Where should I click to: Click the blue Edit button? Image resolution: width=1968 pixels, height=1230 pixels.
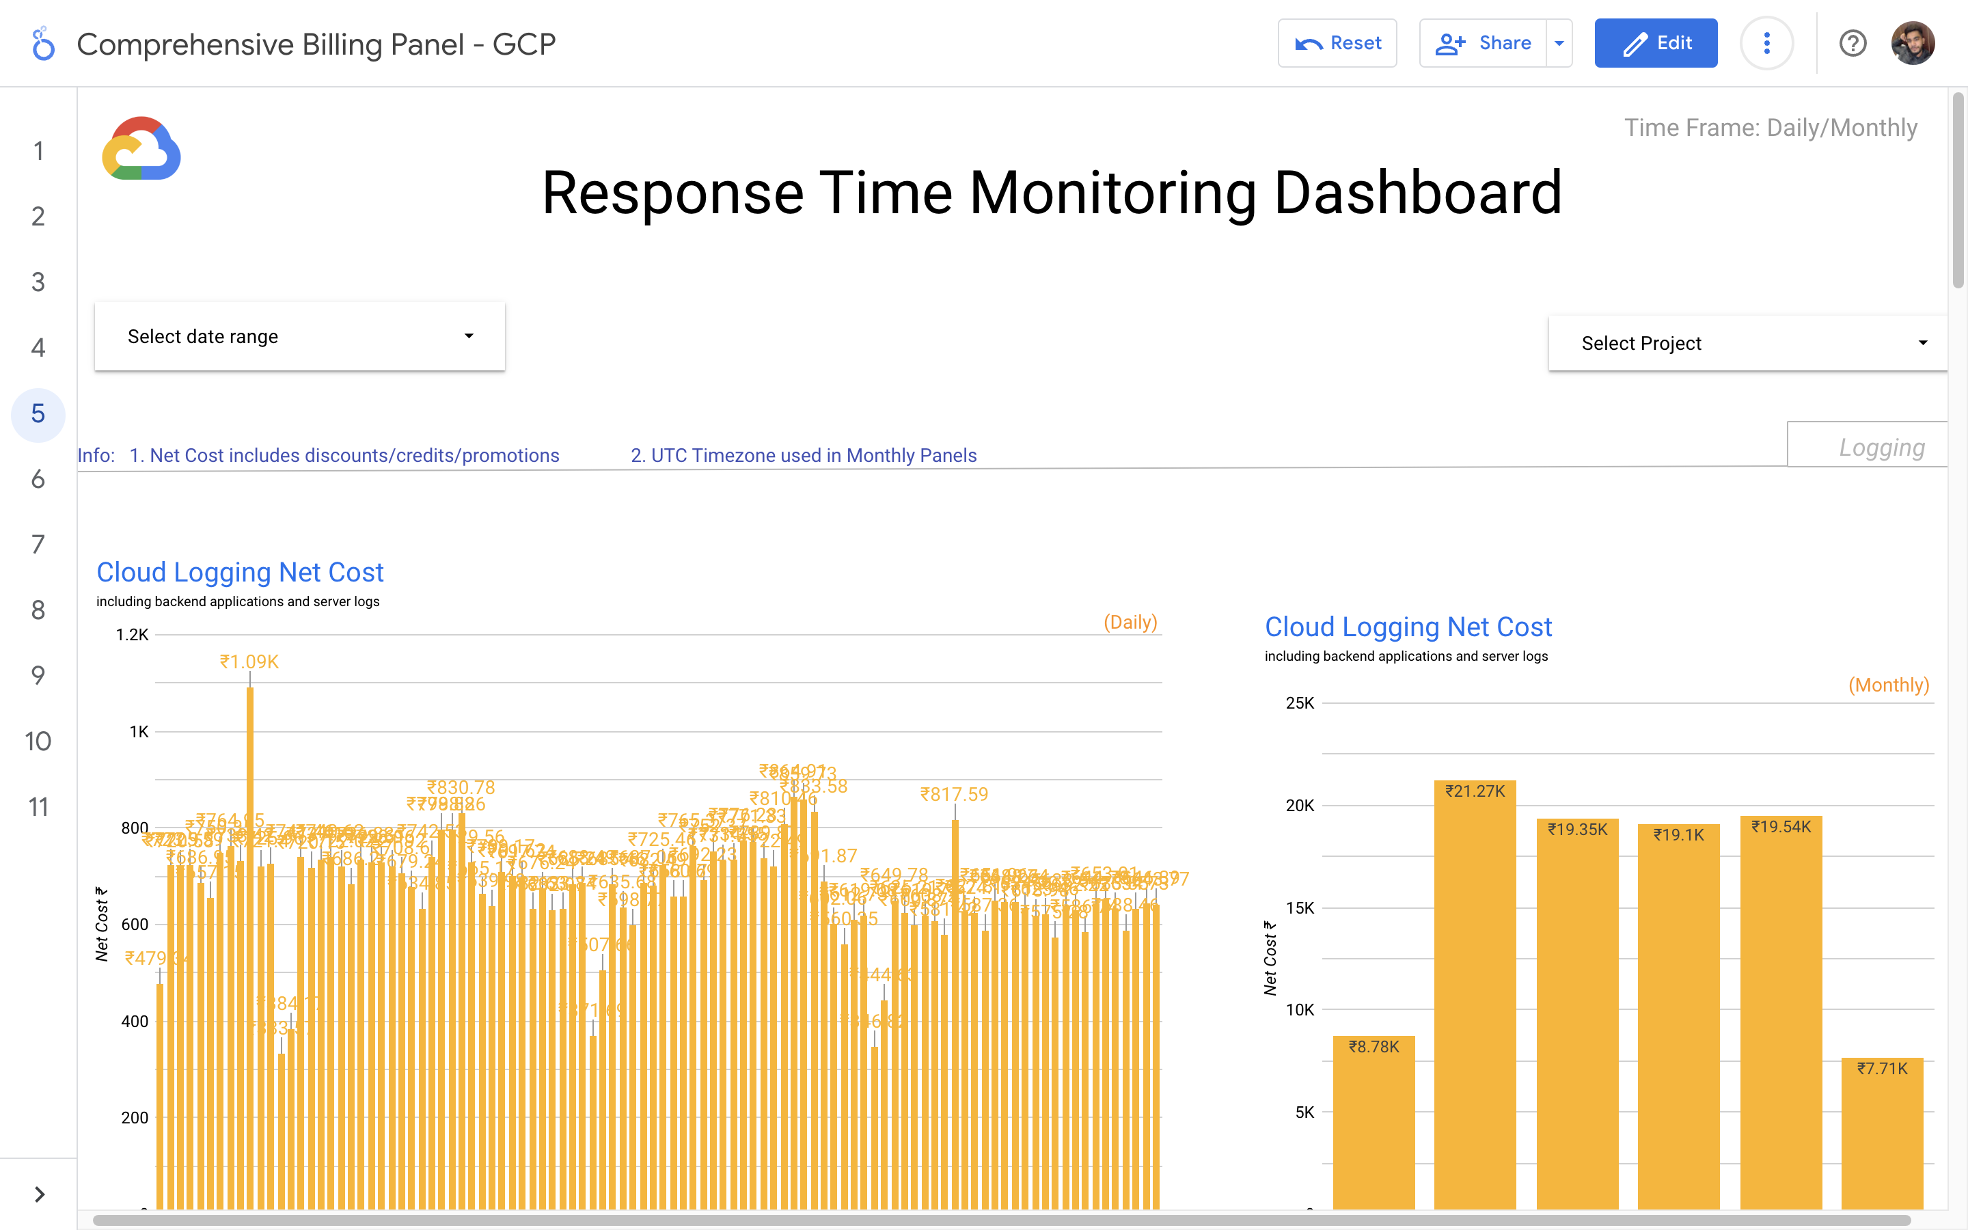pyautogui.click(x=1656, y=43)
